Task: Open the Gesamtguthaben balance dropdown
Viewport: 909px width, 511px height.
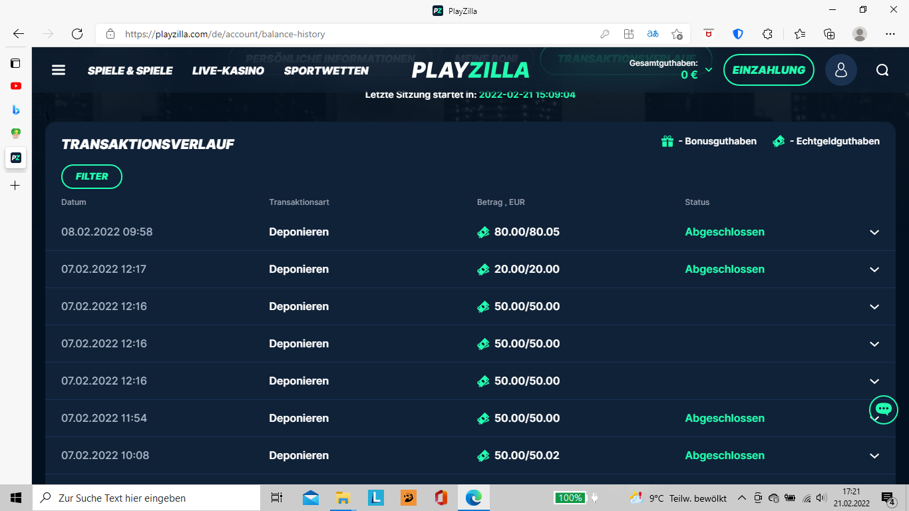Action: tap(709, 70)
